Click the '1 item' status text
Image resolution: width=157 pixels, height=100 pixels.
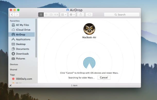(x=74, y=85)
